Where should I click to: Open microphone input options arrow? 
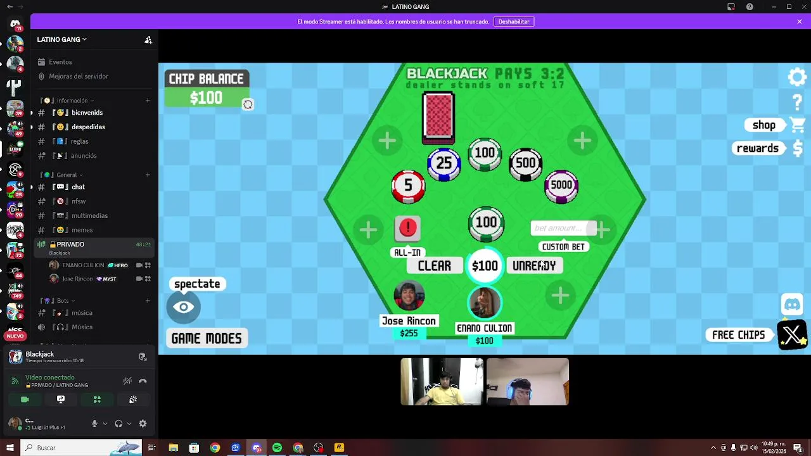105,424
